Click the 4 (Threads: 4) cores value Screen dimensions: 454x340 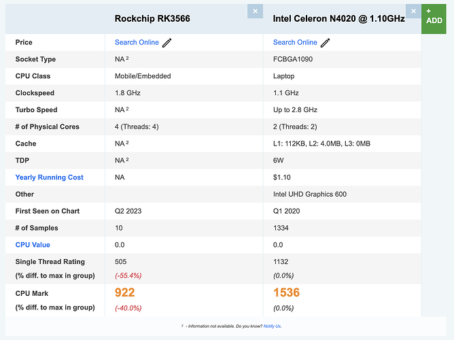pos(137,126)
